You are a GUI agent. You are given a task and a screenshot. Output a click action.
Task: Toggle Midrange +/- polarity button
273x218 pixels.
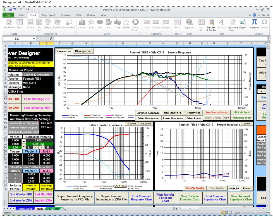[83, 51]
